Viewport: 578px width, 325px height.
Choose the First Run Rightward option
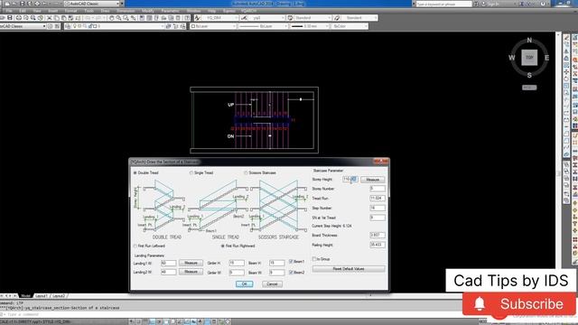[x=223, y=246]
